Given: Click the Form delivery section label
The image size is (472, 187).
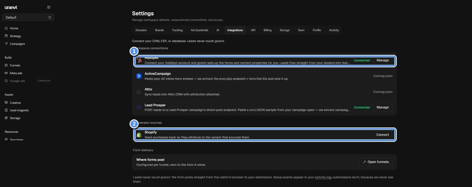Looking at the screenshot, I should (x=143, y=150).
